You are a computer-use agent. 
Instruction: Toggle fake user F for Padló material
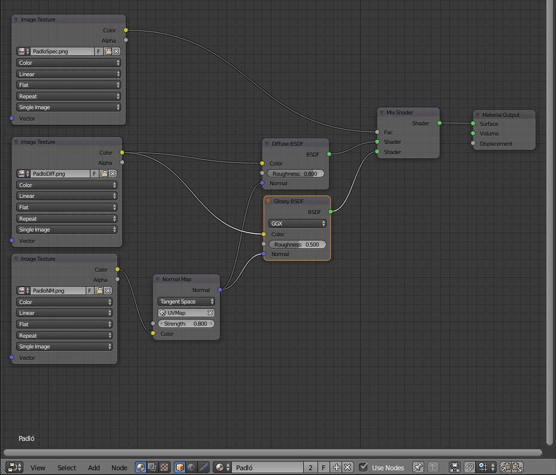tap(324, 467)
